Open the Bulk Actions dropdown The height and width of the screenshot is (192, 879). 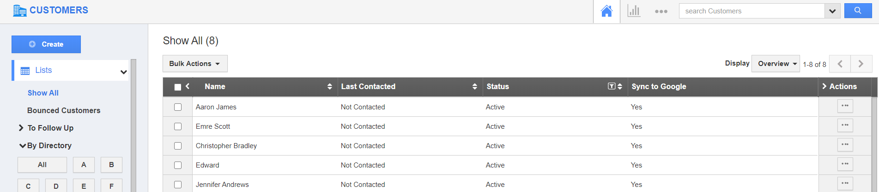coord(194,64)
